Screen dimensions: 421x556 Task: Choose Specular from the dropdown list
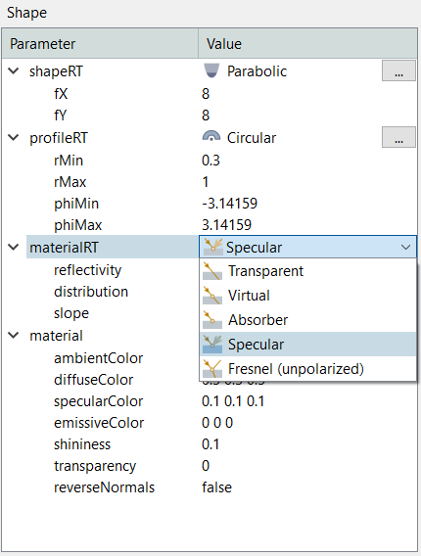(307, 345)
